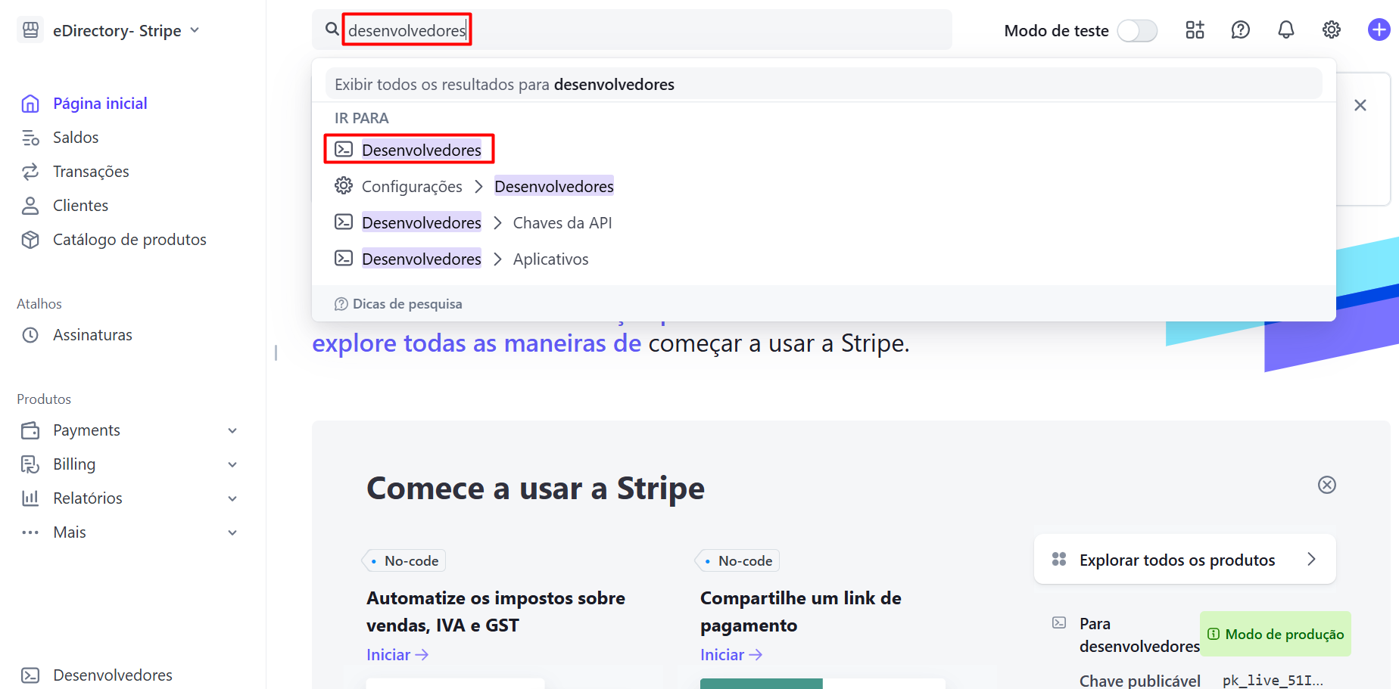1399x689 pixels.
Task: Click the pk_live publishable key value
Action: pos(1273,681)
